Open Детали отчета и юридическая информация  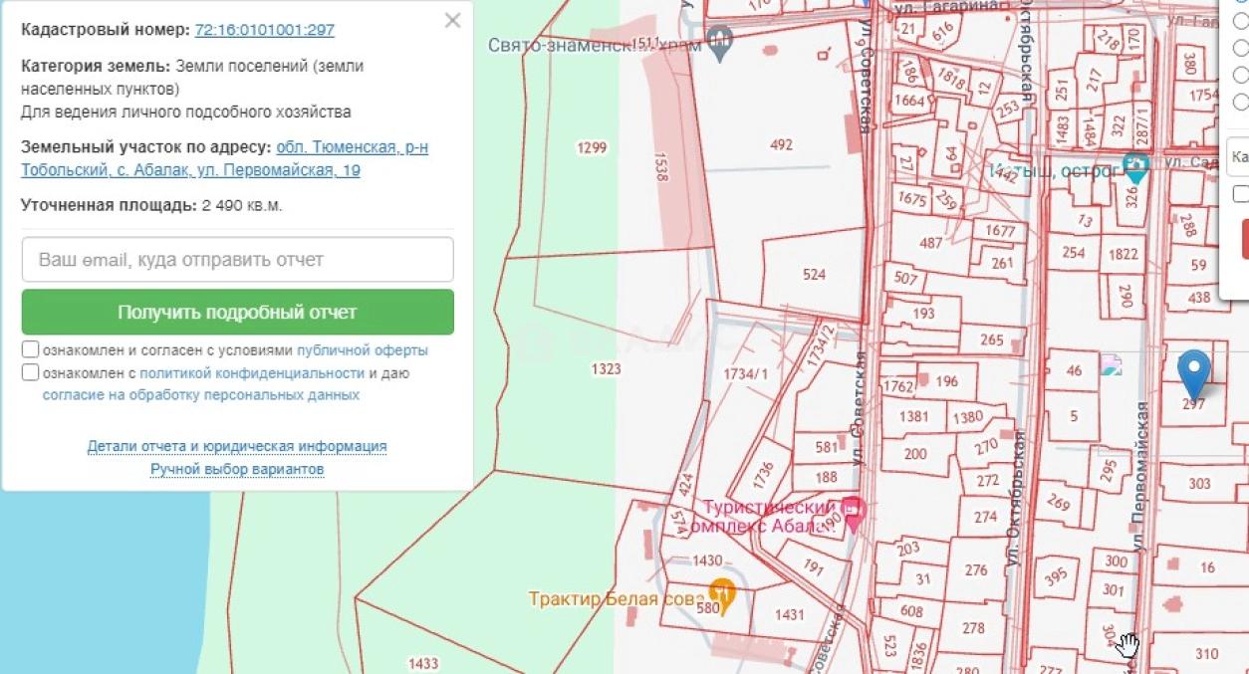pos(237,446)
